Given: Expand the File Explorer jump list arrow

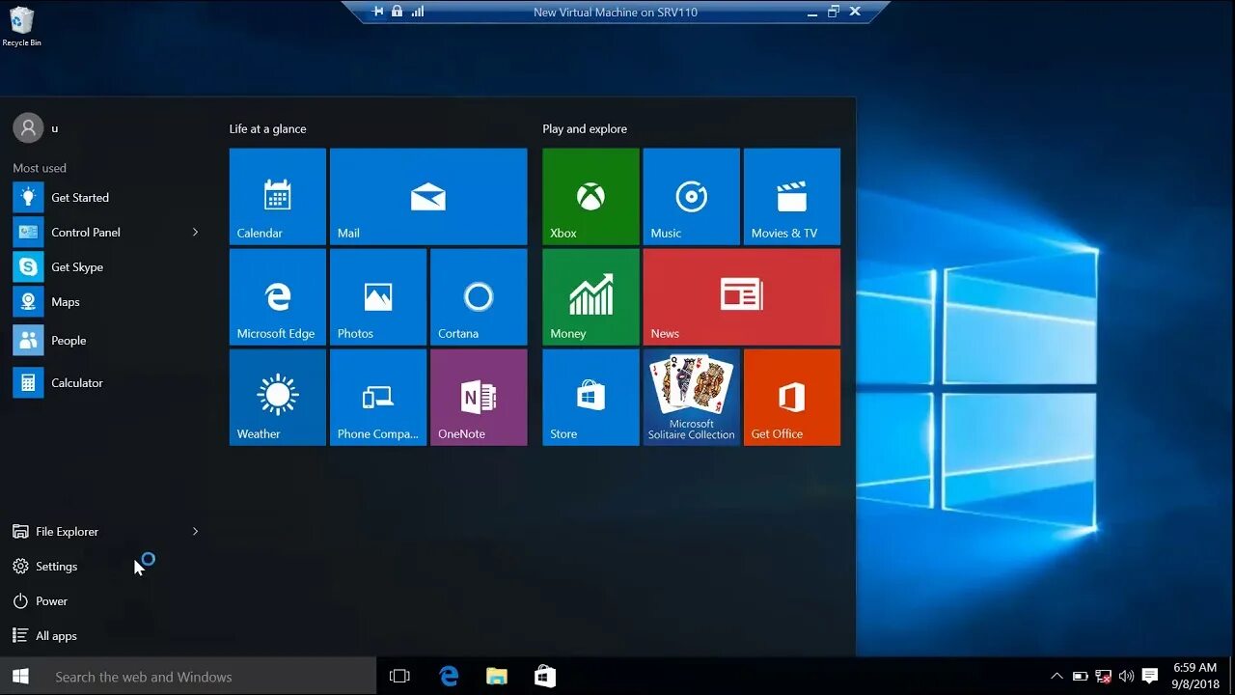Looking at the screenshot, I should click(x=195, y=532).
